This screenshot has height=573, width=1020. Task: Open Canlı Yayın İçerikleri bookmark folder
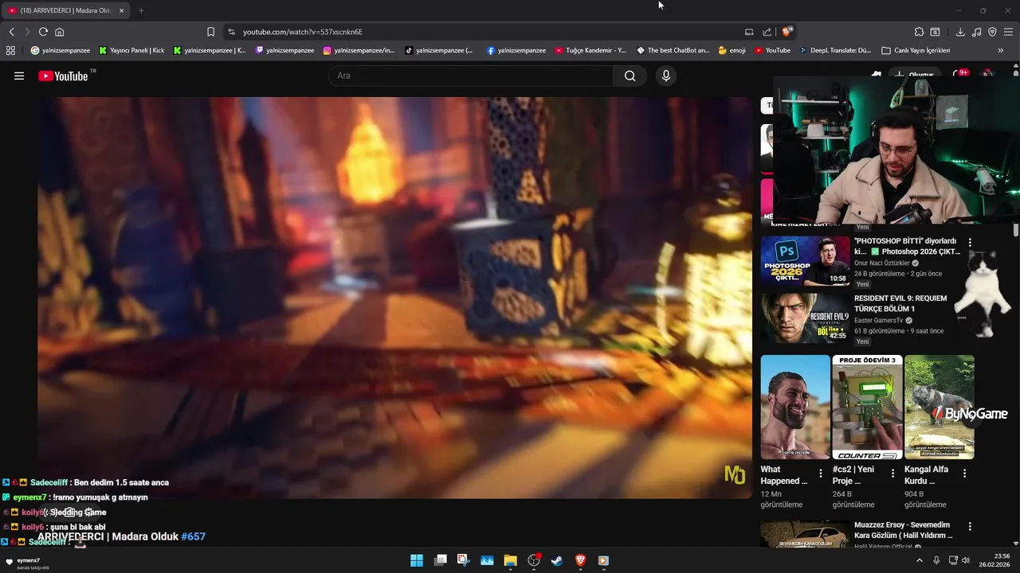point(916,50)
